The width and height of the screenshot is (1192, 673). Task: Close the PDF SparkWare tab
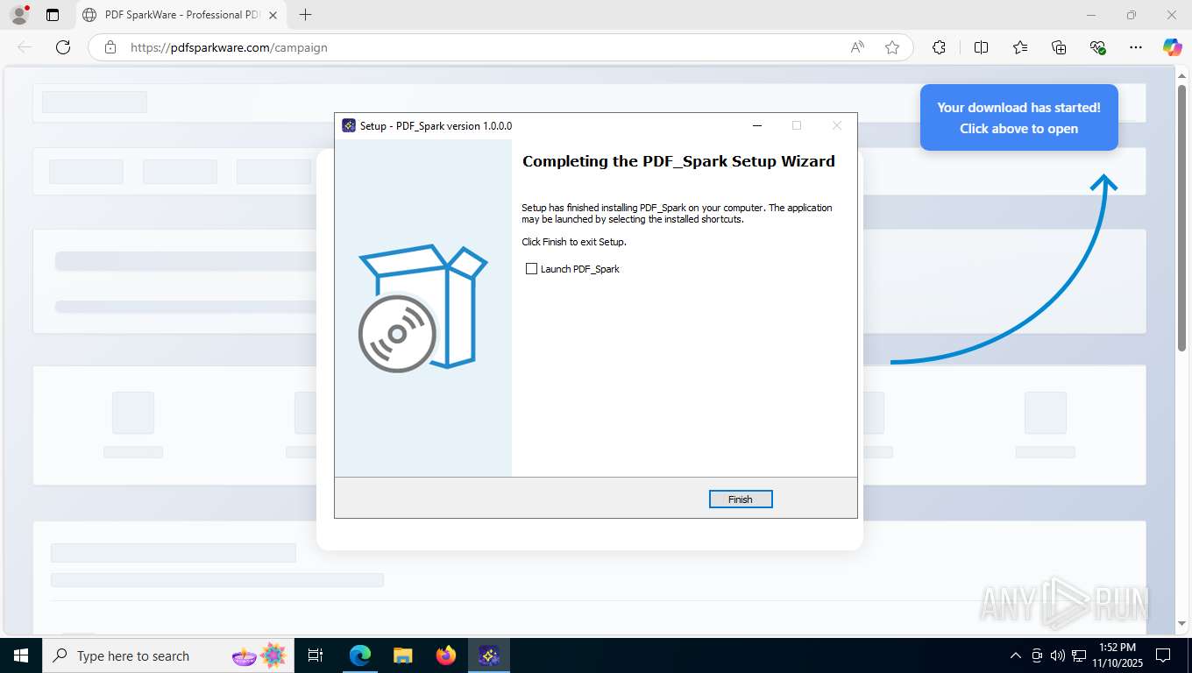(x=273, y=15)
